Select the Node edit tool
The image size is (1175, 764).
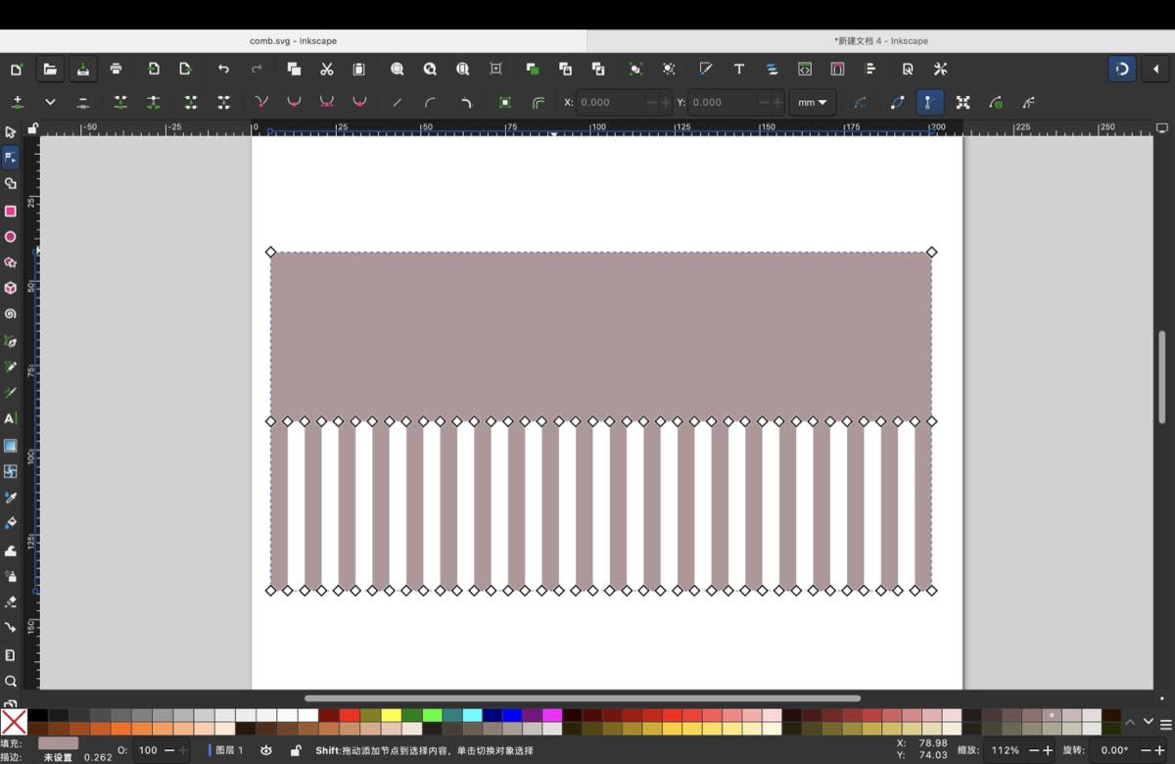tap(11, 157)
